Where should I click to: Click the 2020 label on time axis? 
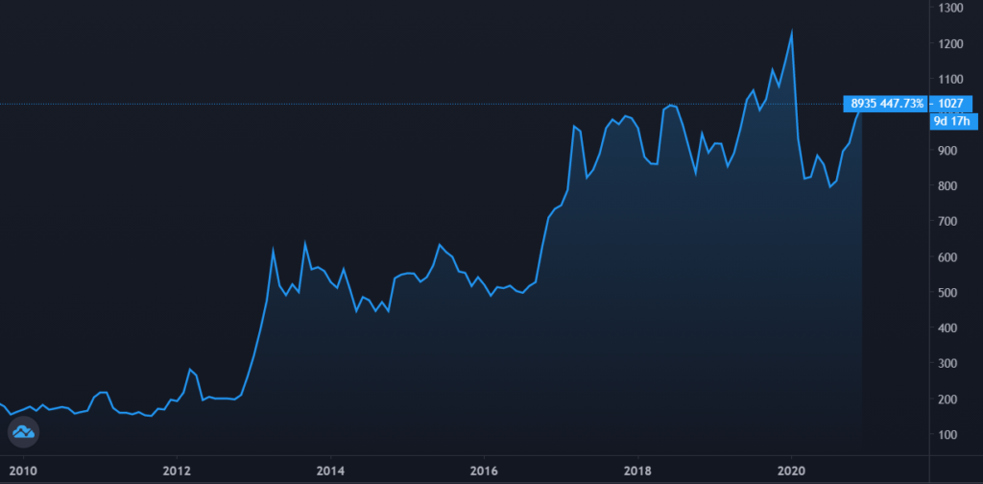point(791,471)
